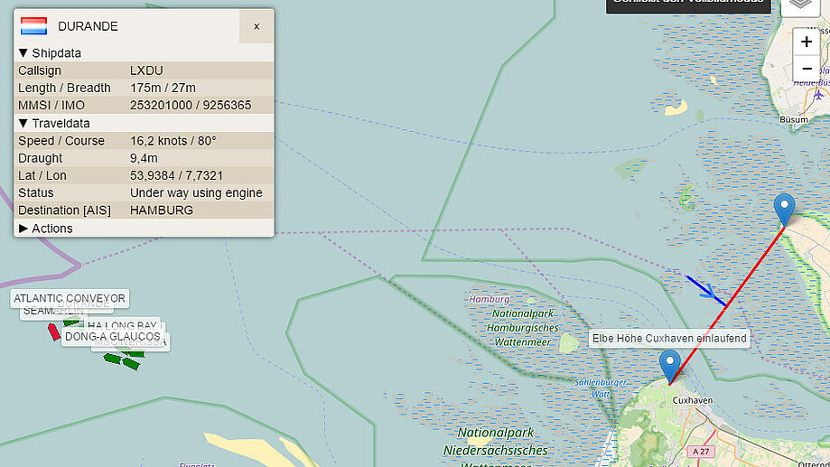Click the Büsum town label
The image size is (830, 467).
click(x=794, y=120)
